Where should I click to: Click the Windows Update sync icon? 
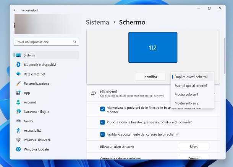click(x=18, y=149)
